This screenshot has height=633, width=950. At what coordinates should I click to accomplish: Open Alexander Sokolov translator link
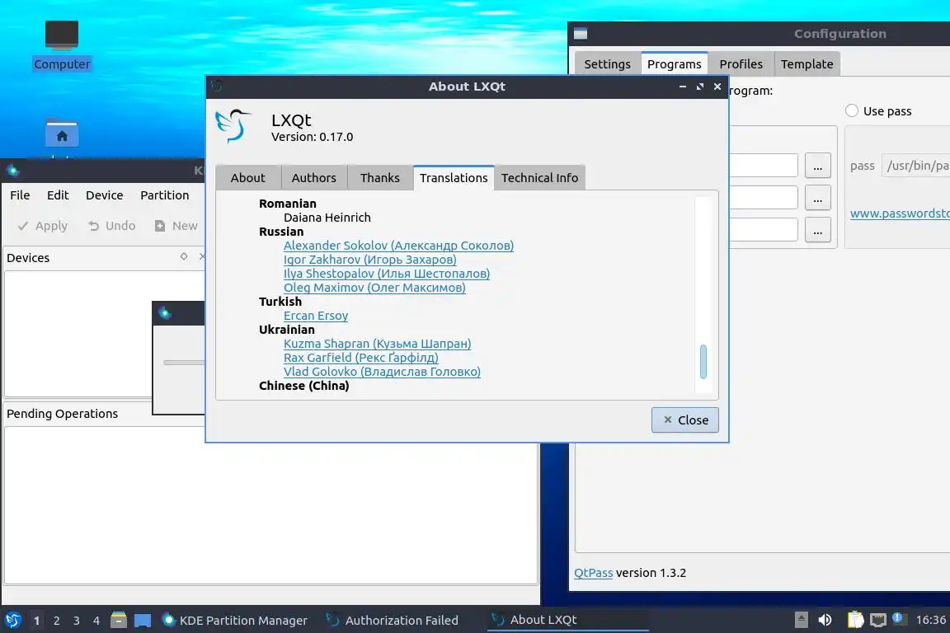coord(398,246)
